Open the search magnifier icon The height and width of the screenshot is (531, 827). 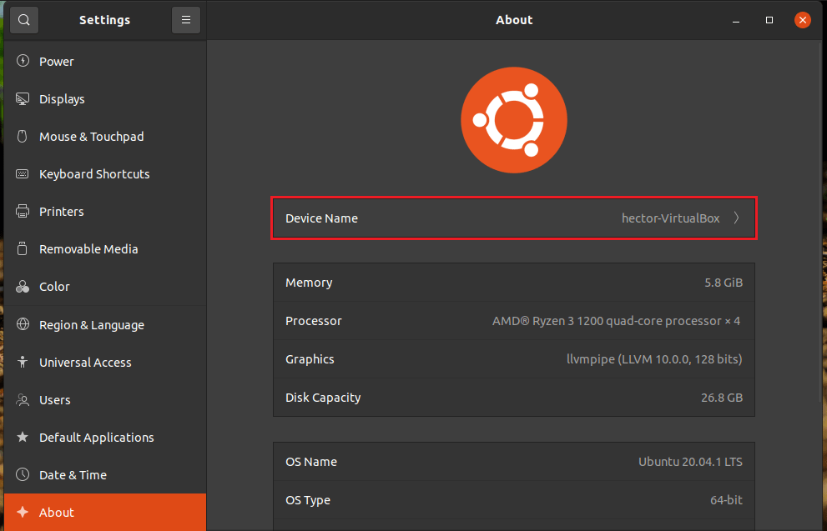click(x=23, y=19)
